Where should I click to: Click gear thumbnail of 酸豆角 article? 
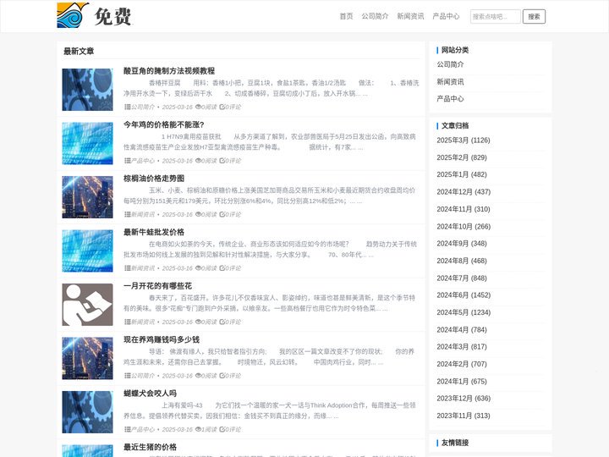(87, 90)
